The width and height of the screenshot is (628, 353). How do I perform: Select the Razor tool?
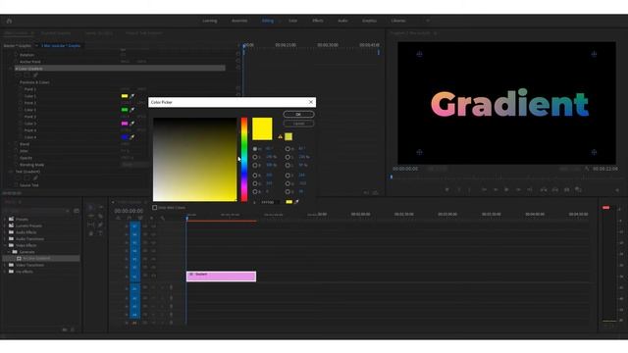[x=100, y=216]
